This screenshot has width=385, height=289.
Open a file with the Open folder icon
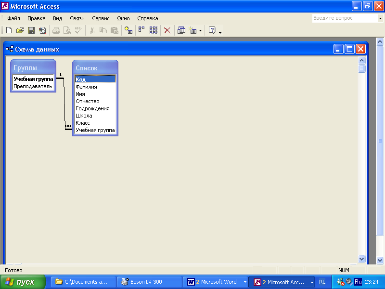pos(20,30)
